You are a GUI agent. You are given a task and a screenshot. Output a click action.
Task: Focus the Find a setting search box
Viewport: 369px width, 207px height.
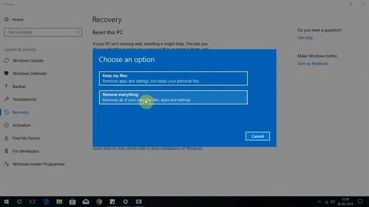tap(43, 32)
